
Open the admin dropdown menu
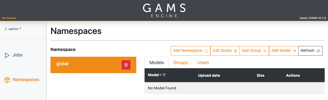(x=13, y=29)
